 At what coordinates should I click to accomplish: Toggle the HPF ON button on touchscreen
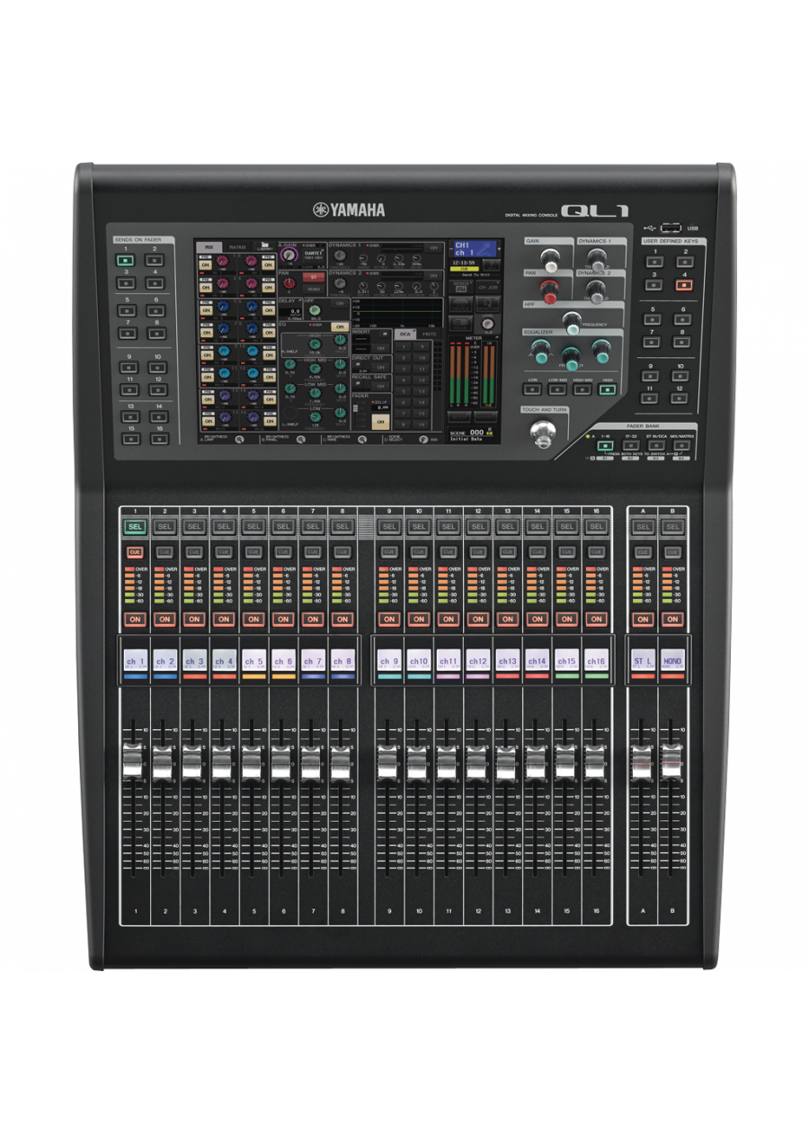(x=340, y=304)
